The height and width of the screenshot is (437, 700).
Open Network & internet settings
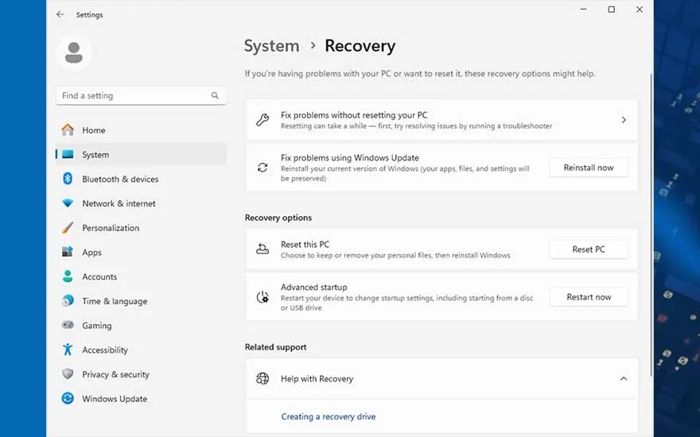pos(119,203)
